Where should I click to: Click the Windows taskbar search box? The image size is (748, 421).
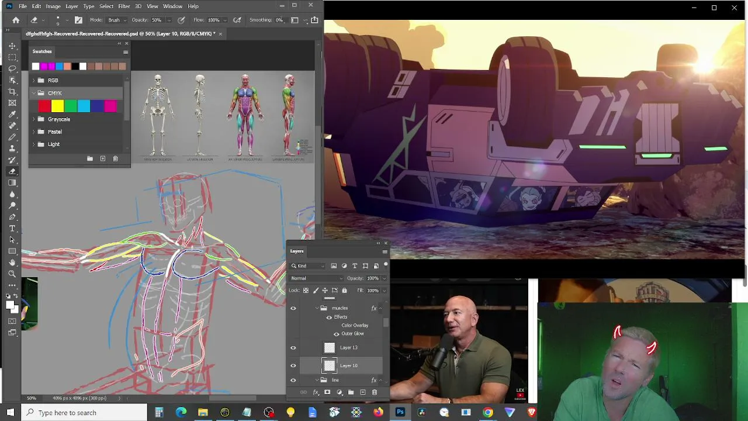tap(84, 412)
